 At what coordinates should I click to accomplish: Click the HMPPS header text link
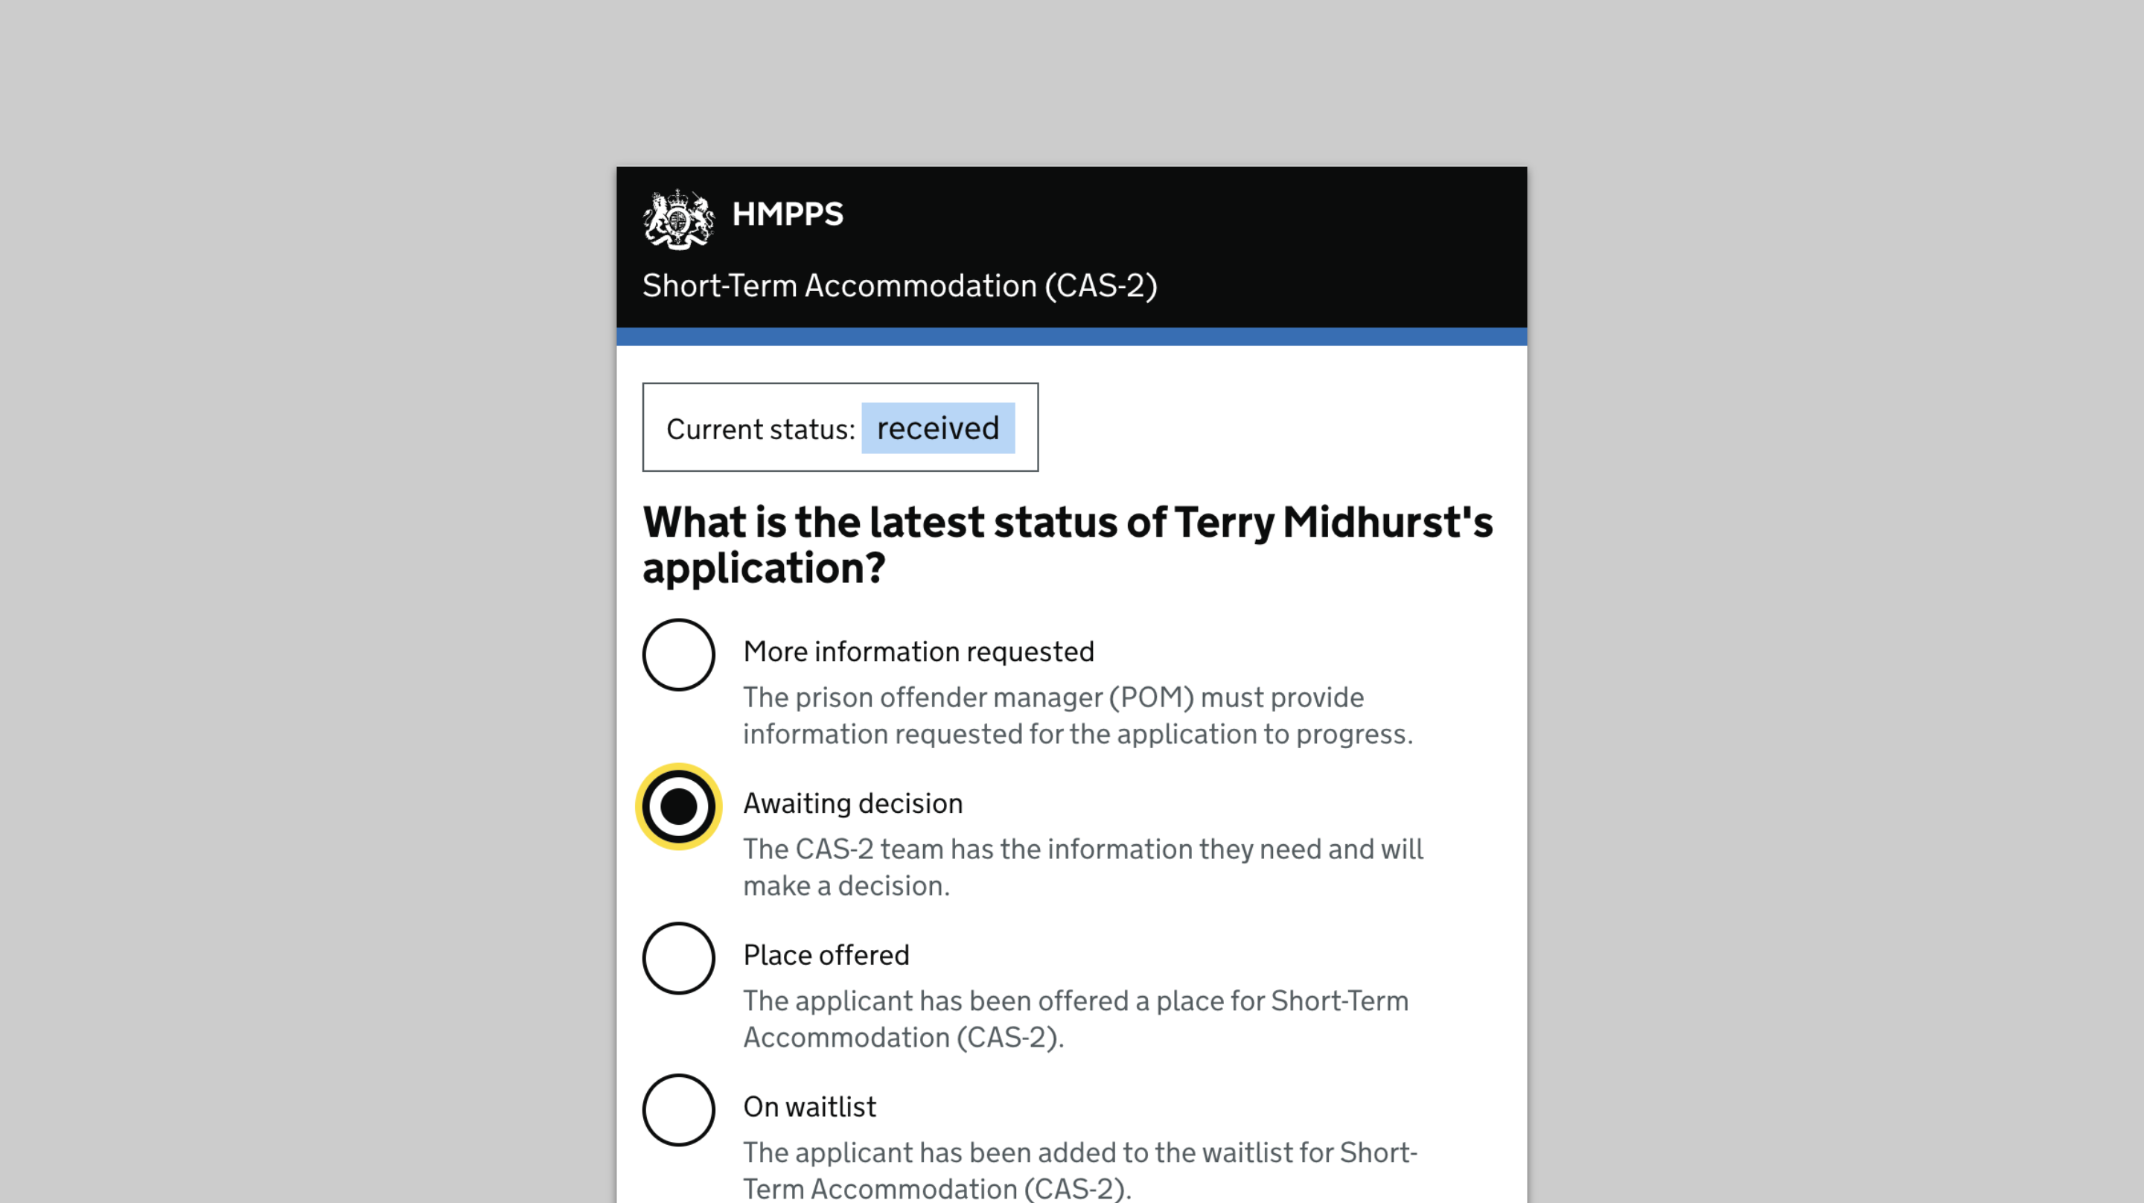788,214
